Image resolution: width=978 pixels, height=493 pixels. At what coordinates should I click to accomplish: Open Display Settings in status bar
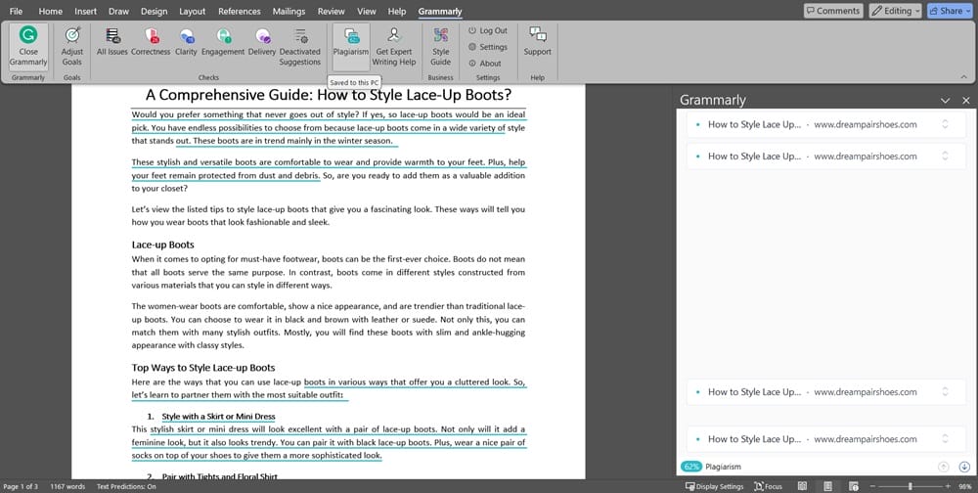click(x=714, y=486)
